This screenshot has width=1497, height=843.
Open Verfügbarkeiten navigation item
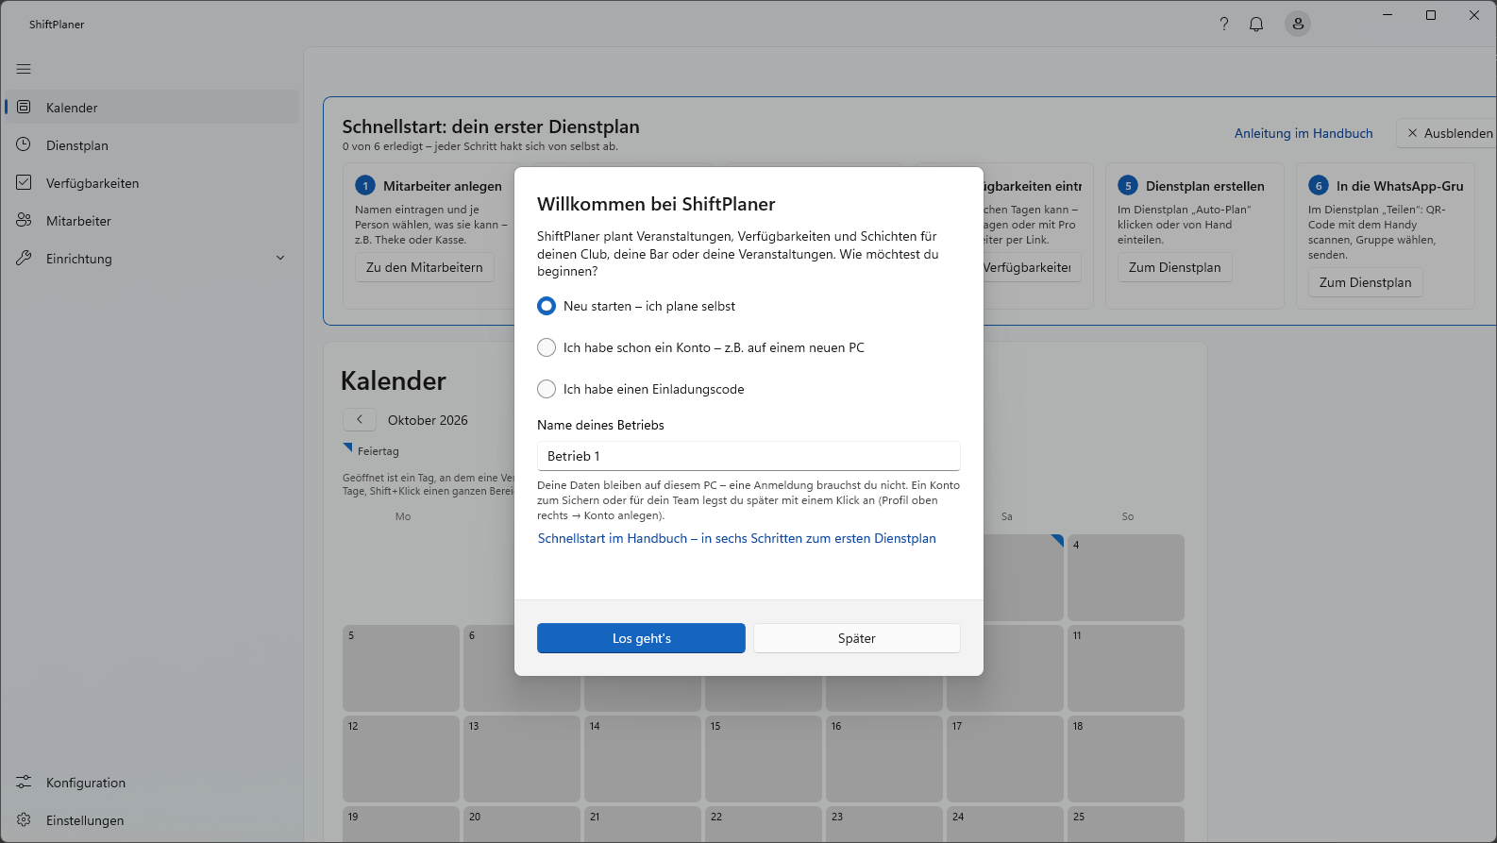pyautogui.click(x=152, y=183)
